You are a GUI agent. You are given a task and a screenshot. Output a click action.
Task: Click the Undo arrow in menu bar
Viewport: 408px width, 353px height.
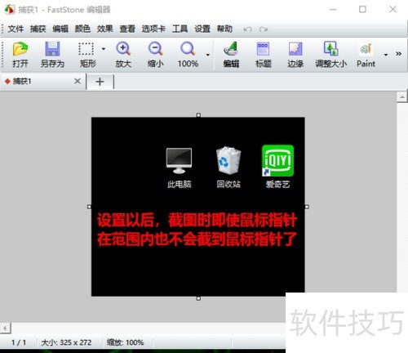(247, 29)
